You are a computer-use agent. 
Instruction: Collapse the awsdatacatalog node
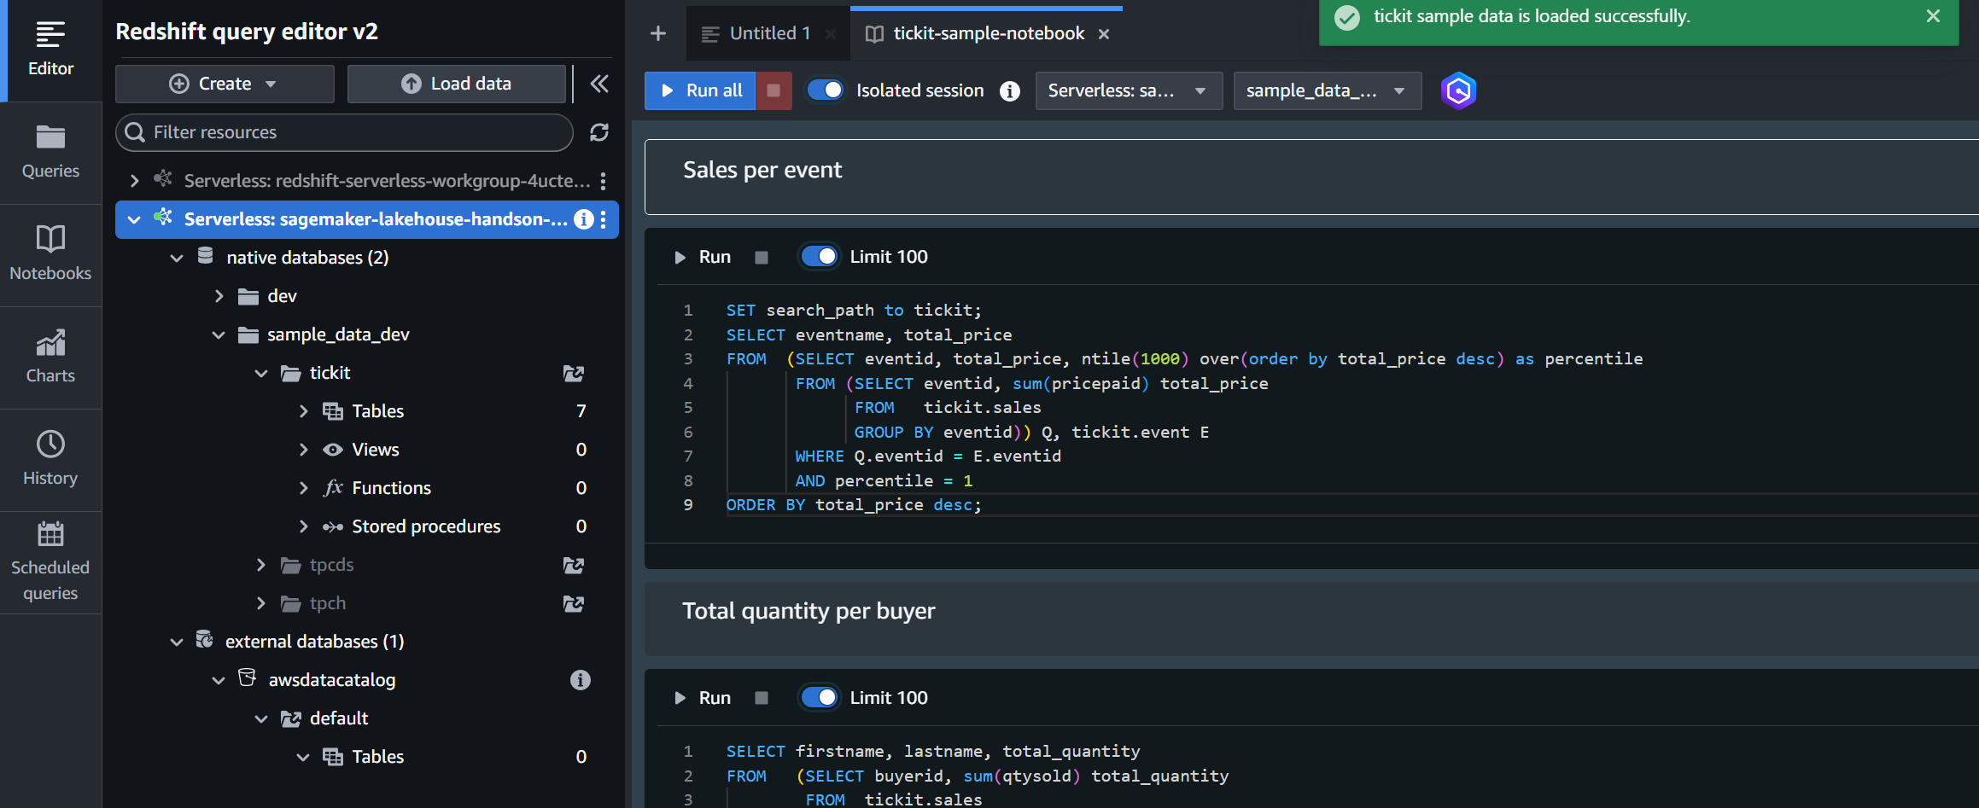pyautogui.click(x=219, y=680)
